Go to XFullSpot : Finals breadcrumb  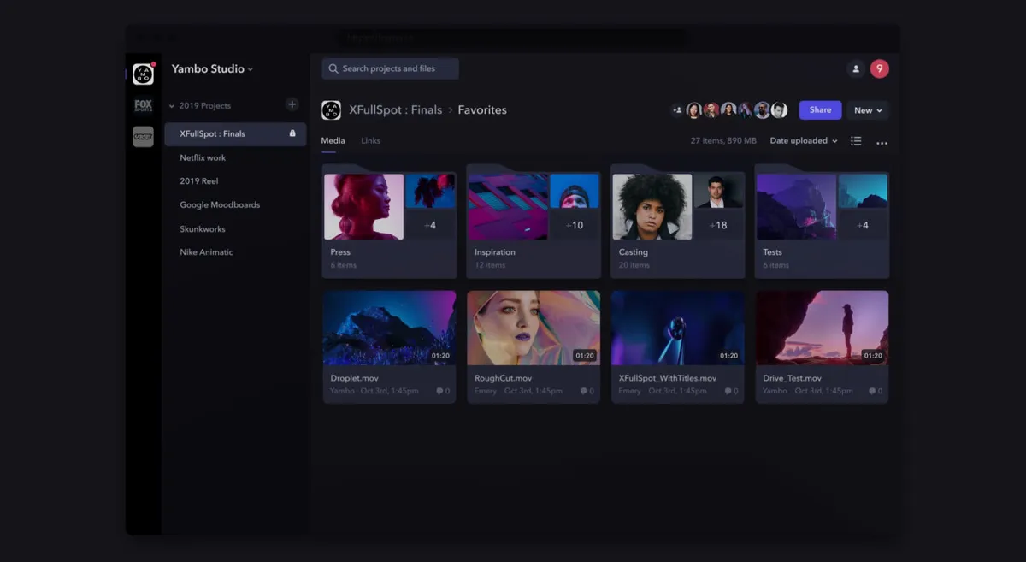pos(395,109)
